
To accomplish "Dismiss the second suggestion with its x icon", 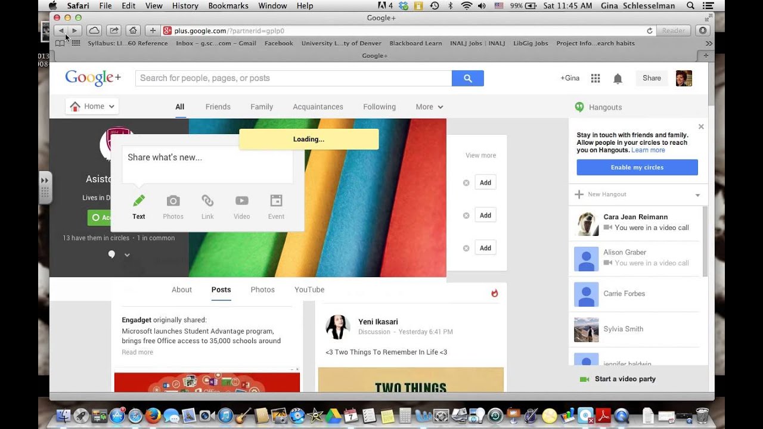I will [x=466, y=216].
